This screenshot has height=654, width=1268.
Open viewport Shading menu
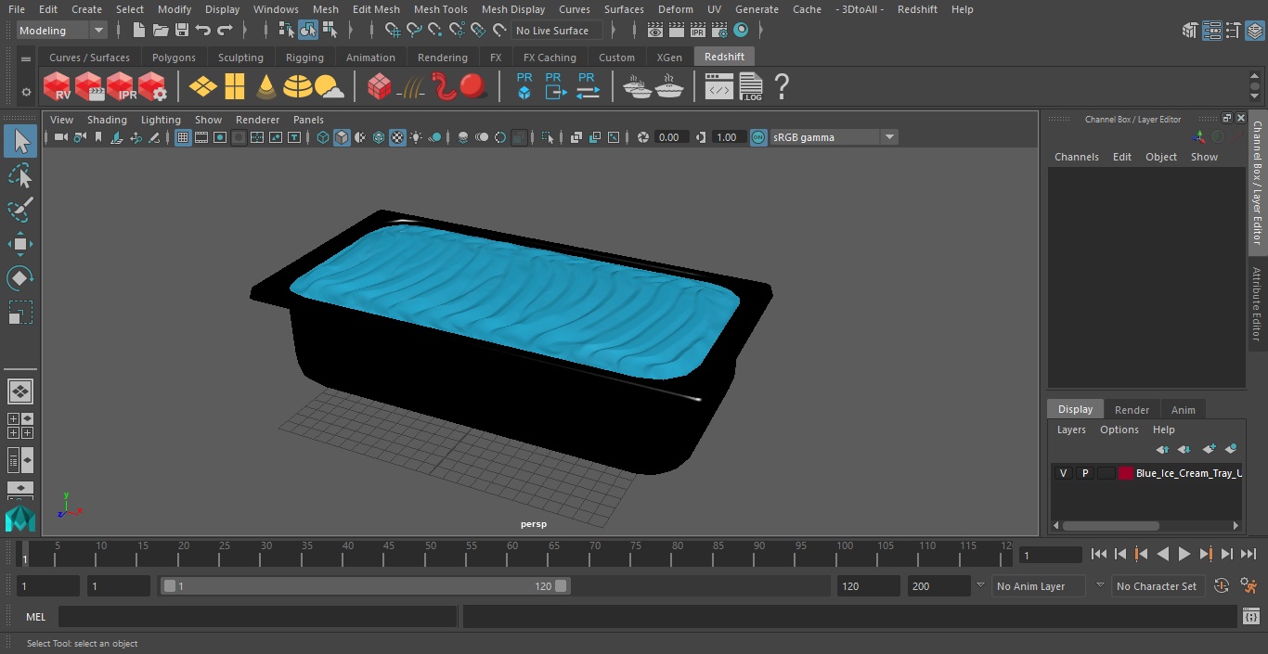107,120
